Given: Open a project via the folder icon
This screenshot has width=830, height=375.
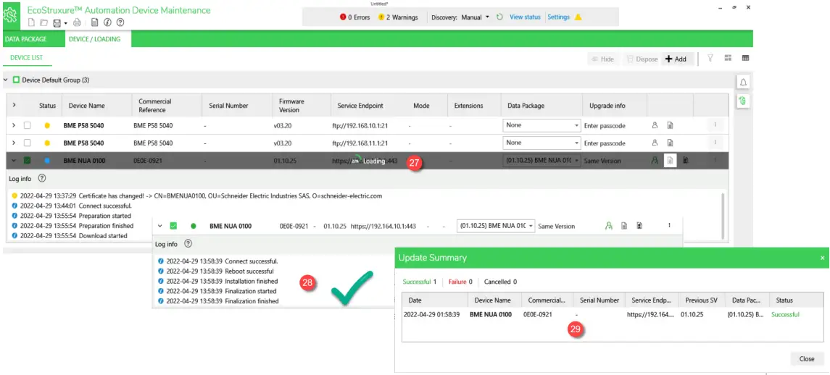Looking at the screenshot, I should click(x=44, y=22).
